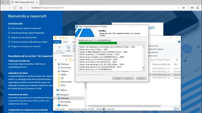Open the Inicio ribbon tab in Explorer
Screen dimensions: 202x113
click(x=65, y=42)
